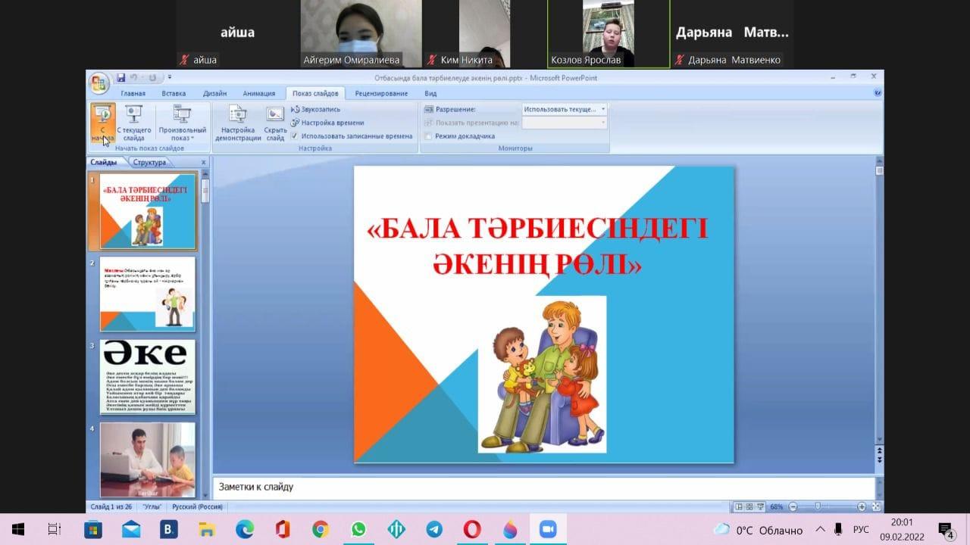Open WhatsApp from the taskbar

coord(358,529)
